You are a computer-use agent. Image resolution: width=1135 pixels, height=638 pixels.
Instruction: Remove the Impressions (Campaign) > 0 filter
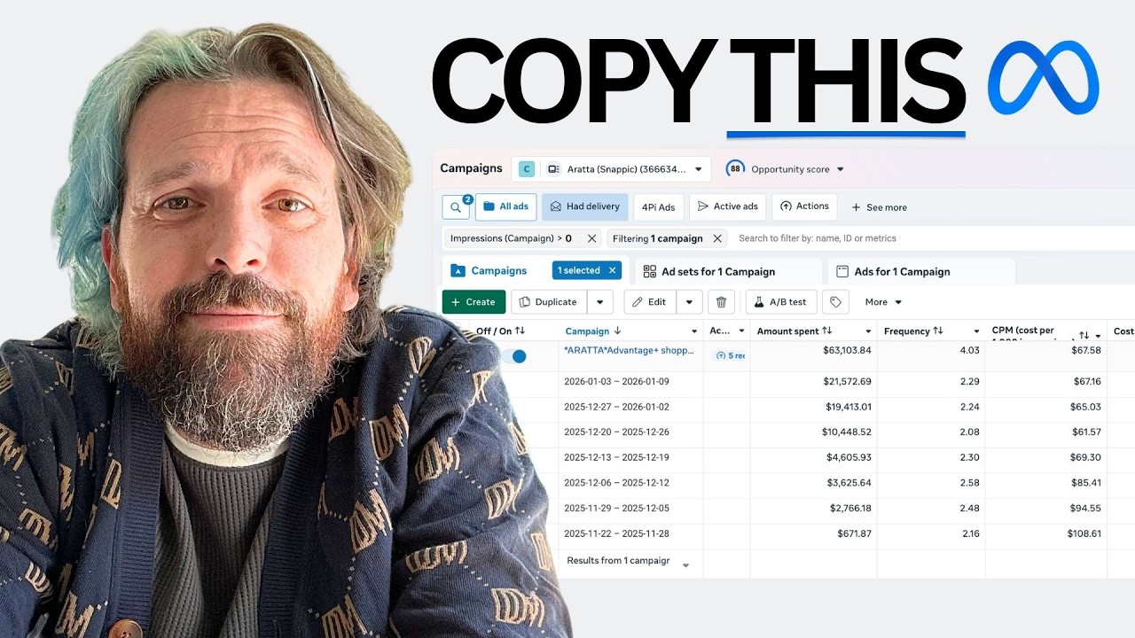click(591, 238)
